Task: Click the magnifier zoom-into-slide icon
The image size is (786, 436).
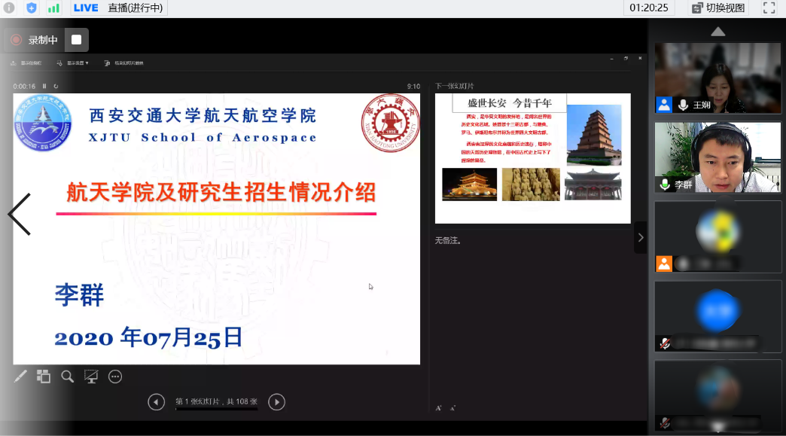Action: click(68, 377)
